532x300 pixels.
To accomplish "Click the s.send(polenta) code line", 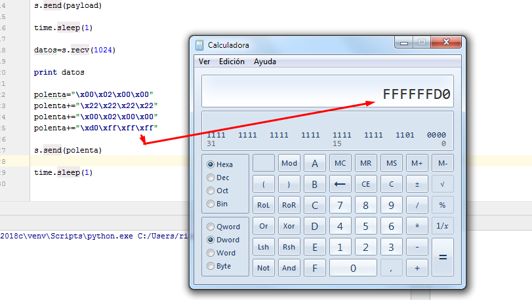I will pos(68,150).
